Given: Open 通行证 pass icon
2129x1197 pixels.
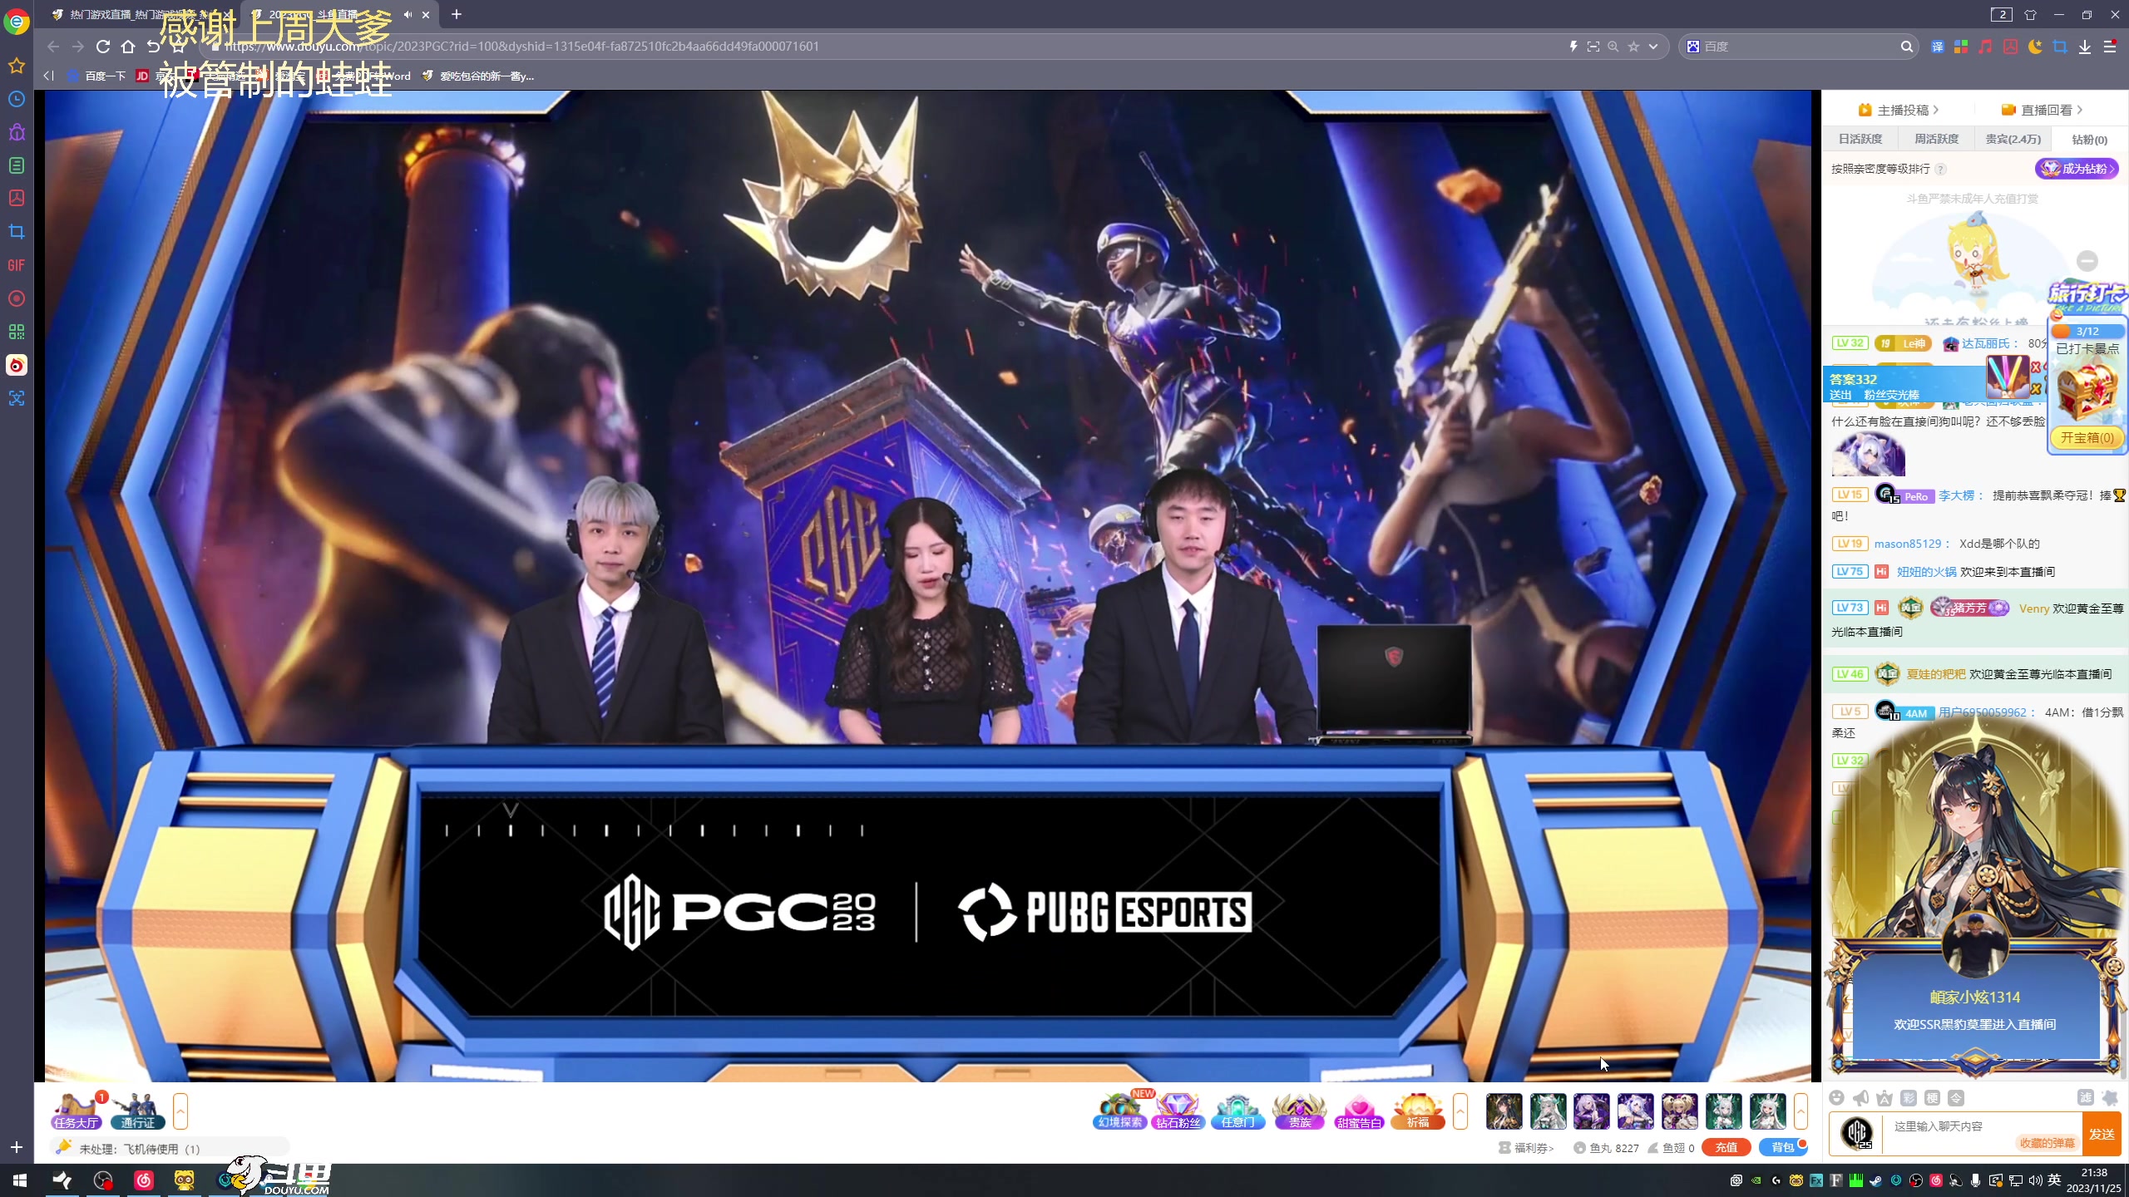Looking at the screenshot, I should (x=138, y=1111).
